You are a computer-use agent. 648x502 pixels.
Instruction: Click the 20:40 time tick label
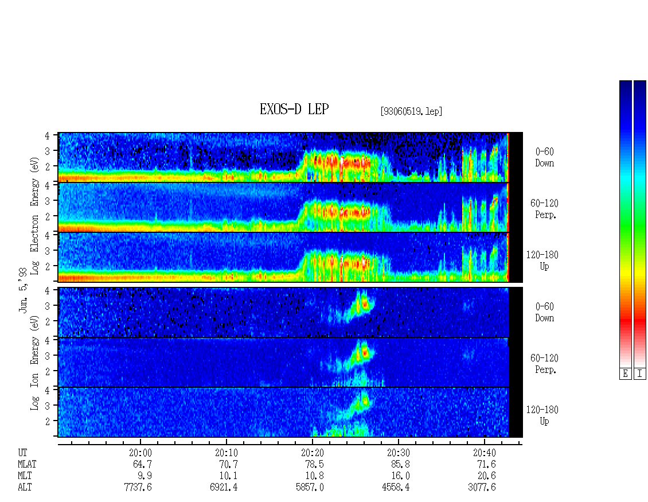tap(485, 453)
